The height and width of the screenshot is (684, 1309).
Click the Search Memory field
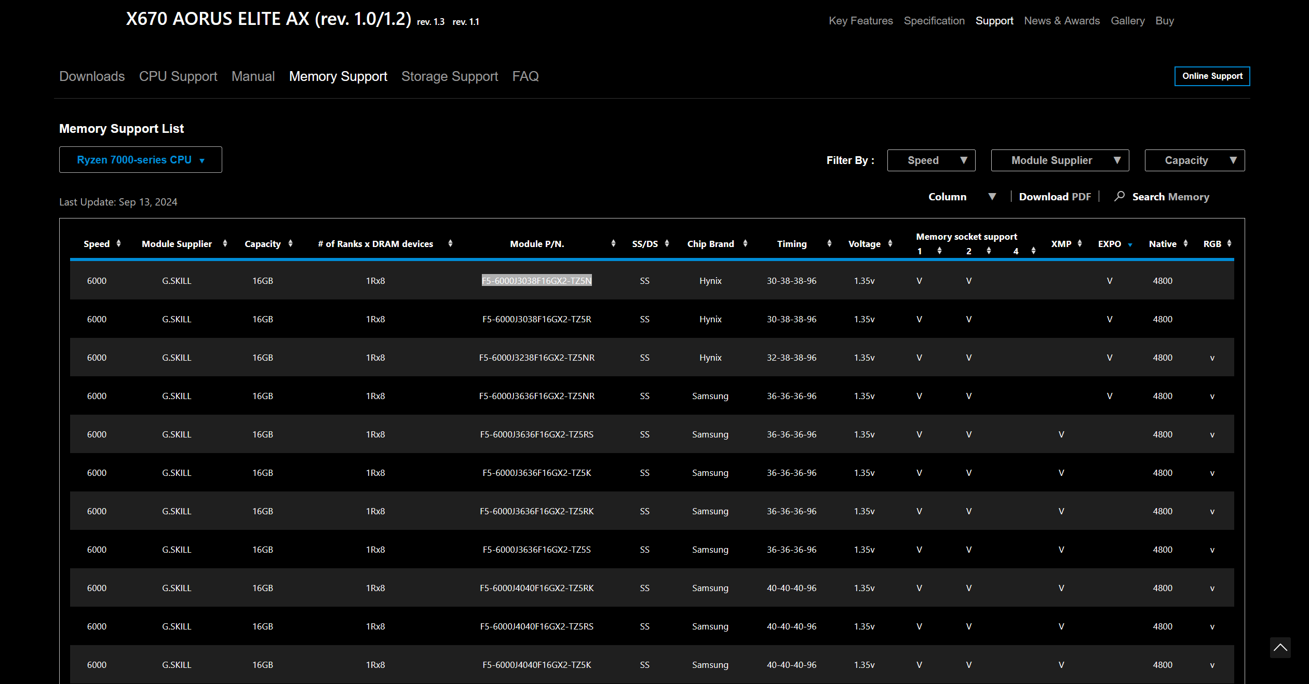click(1170, 197)
